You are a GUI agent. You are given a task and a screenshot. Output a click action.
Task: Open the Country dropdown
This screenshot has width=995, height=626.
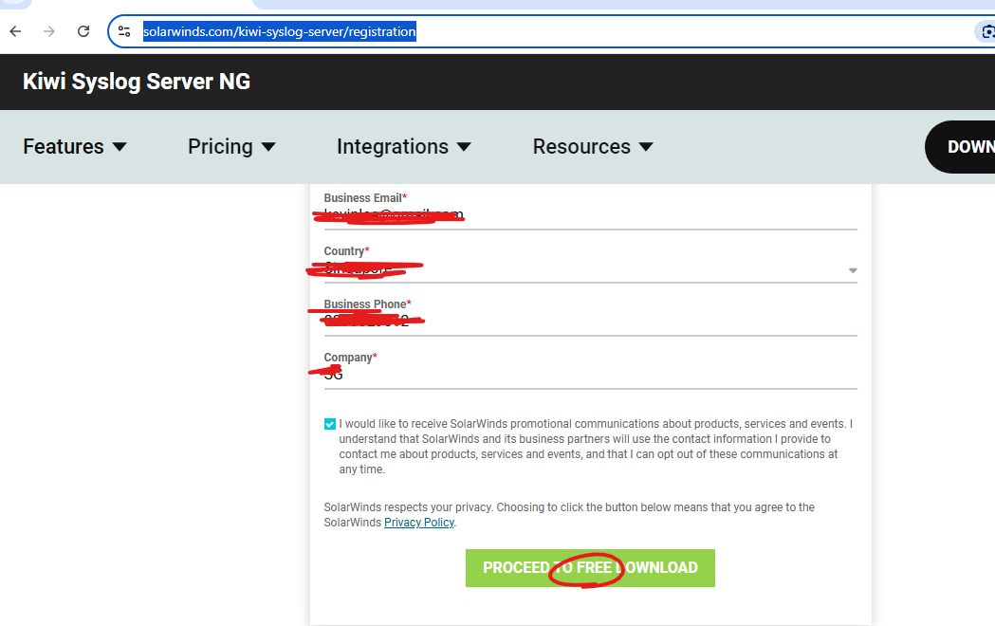(x=590, y=269)
